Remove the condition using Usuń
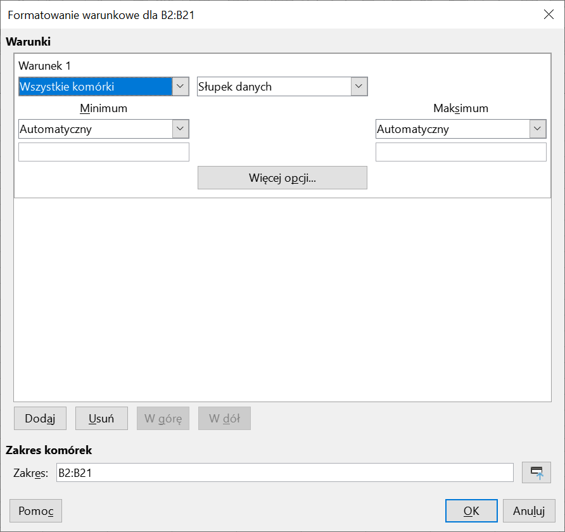The width and height of the screenshot is (565, 532). click(101, 418)
